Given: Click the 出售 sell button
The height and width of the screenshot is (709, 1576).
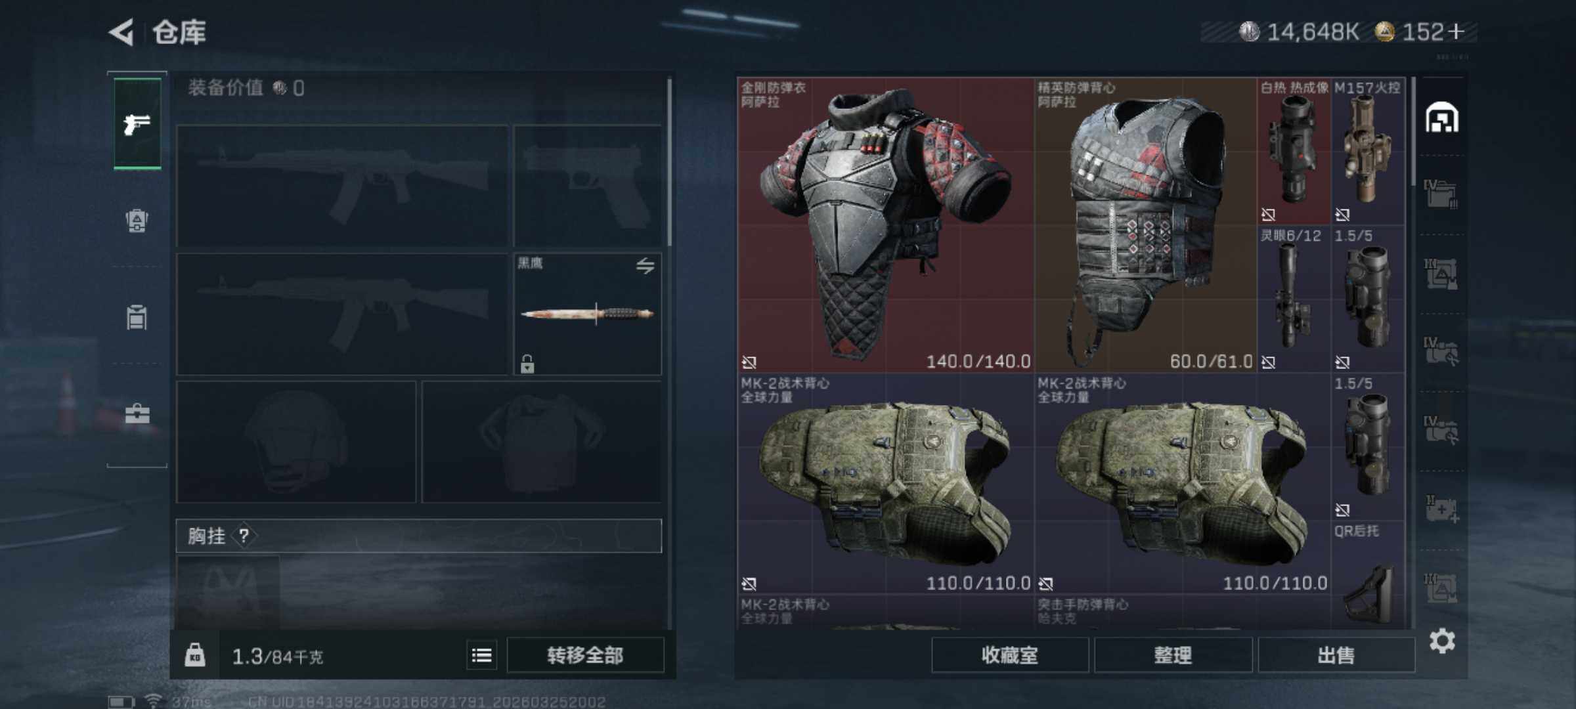Looking at the screenshot, I should (x=1336, y=655).
